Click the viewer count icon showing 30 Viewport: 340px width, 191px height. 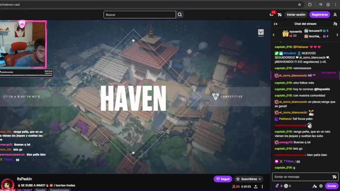pos(234,186)
